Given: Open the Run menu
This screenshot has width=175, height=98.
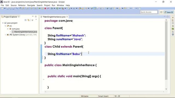Looking at the screenshot, I should coord(54,5).
